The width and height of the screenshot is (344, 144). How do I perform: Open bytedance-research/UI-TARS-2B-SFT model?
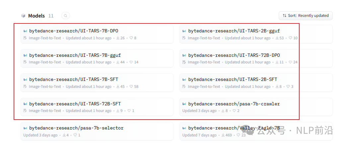click(x=256, y=83)
